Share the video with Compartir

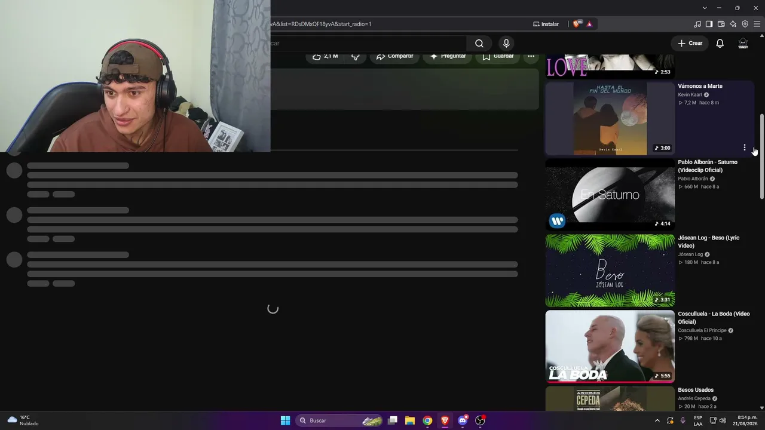[395, 56]
